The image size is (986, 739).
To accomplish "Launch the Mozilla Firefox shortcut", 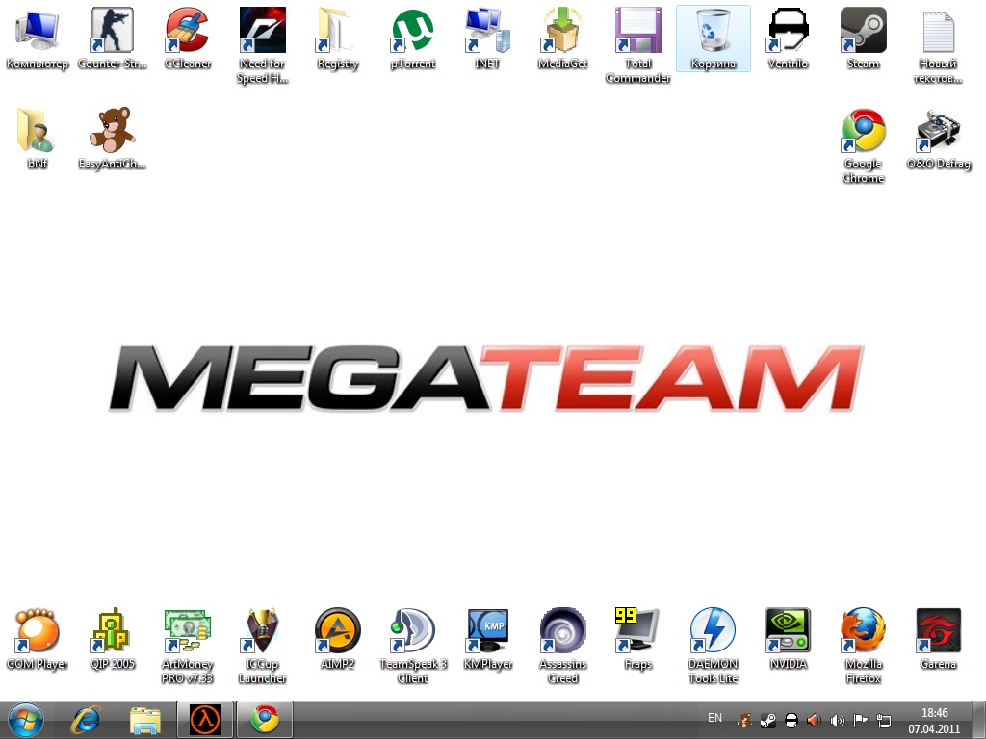I will [x=863, y=646].
